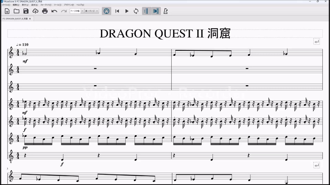Create a new score
Viewport: 330px width, 185px height.
tap(7, 11)
